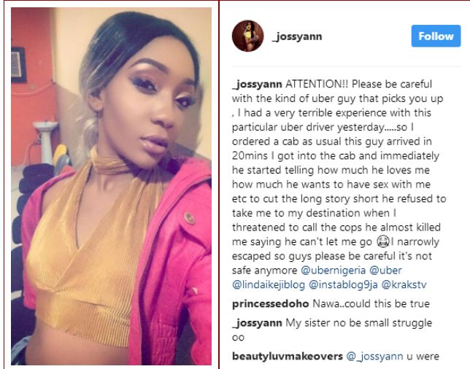Click the crying emoji in caption
The image size is (470, 369).
382,241
